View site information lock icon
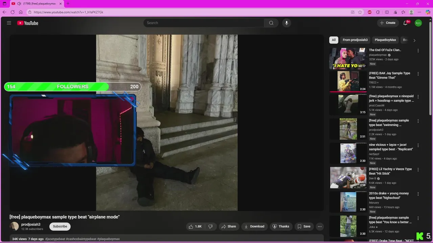Screen dimensions: 433x243 coord(30,12)
